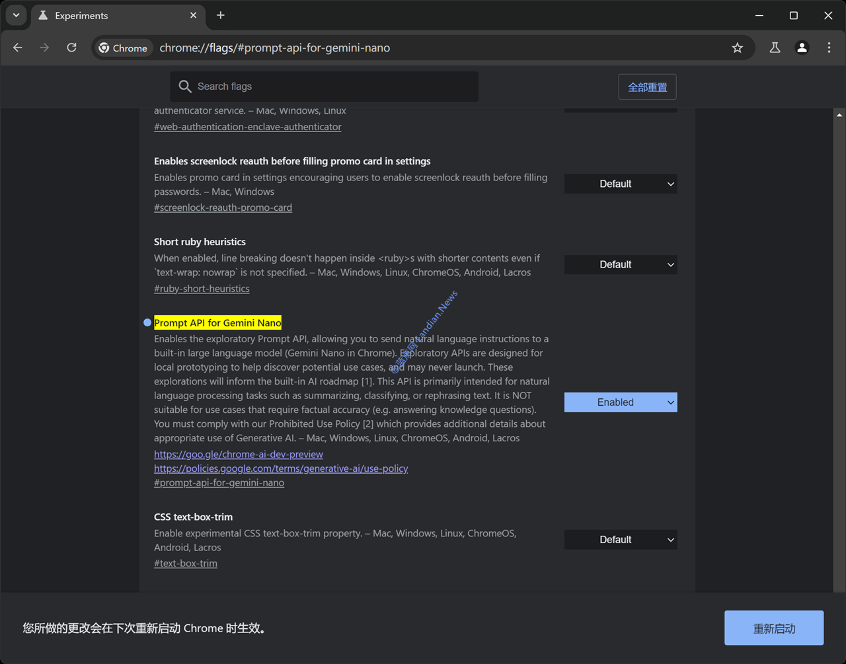Open the goo.gle/chrome-ai-dev-preview link
Image resolution: width=846 pixels, height=664 pixels.
pyautogui.click(x=238, y=455)
